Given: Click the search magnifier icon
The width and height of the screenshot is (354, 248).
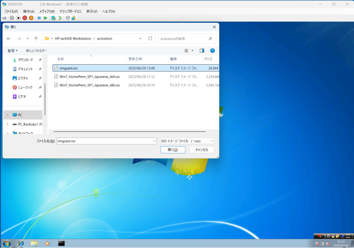Looking at the screenshot, I should coord(211,39).
